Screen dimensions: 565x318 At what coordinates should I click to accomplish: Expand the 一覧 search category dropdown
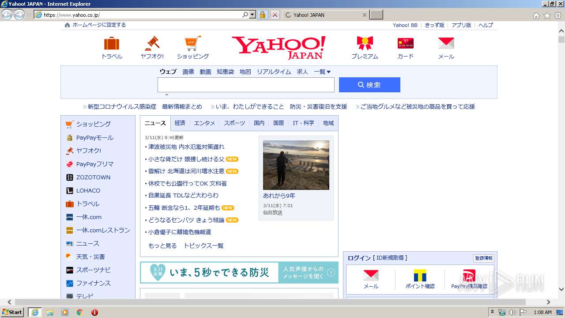322,72
